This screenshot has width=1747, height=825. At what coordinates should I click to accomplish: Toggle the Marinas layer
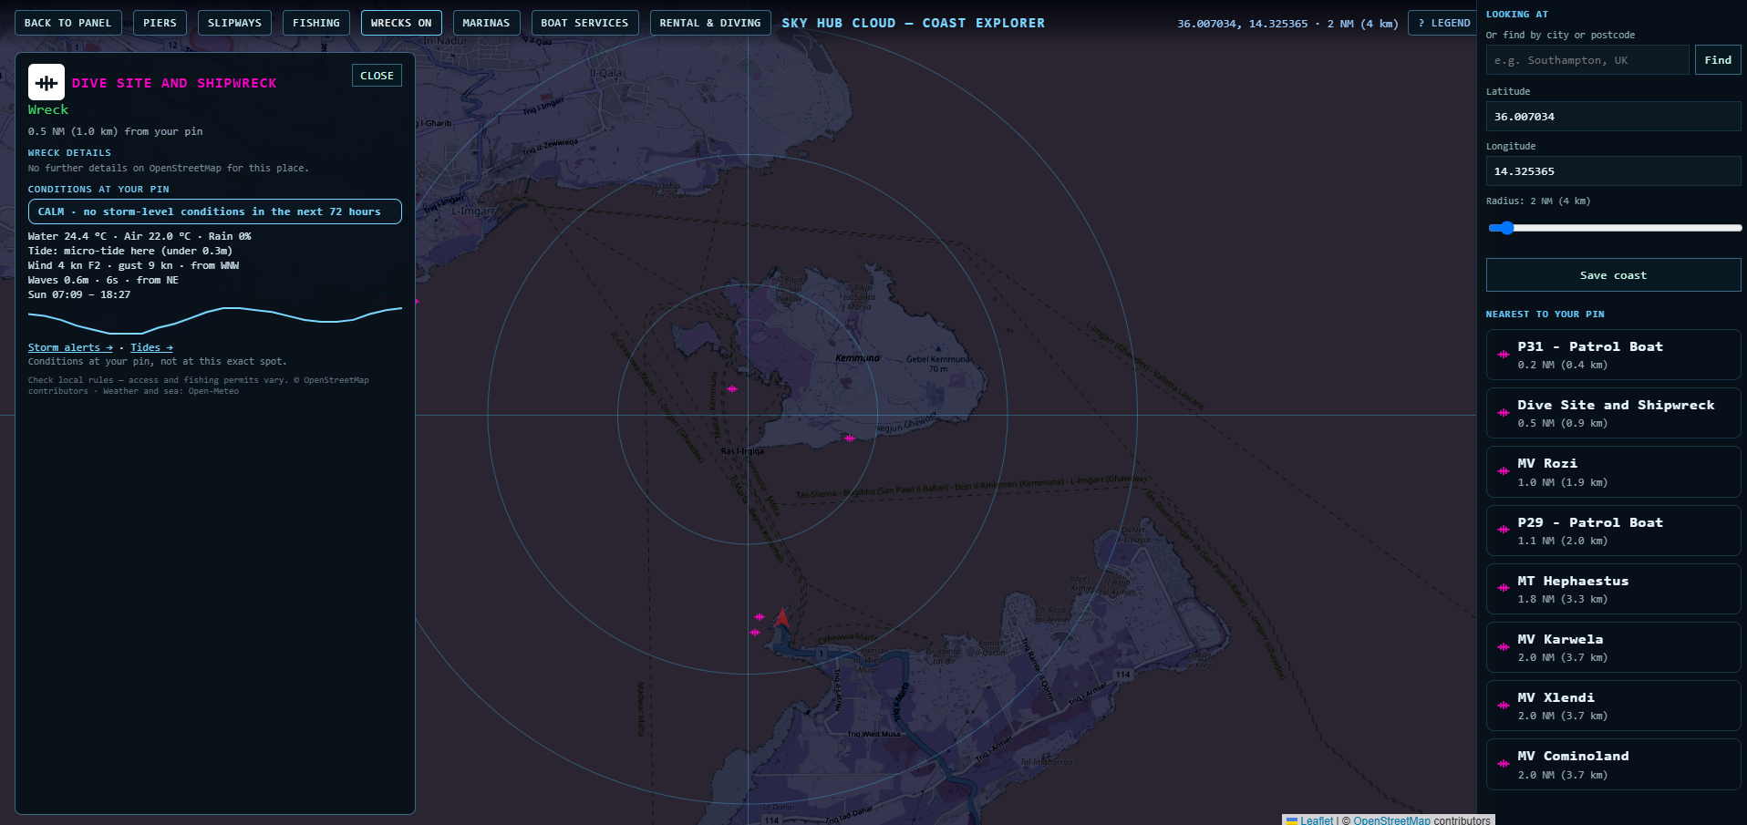pyautogui.click(x=486, y=23)
